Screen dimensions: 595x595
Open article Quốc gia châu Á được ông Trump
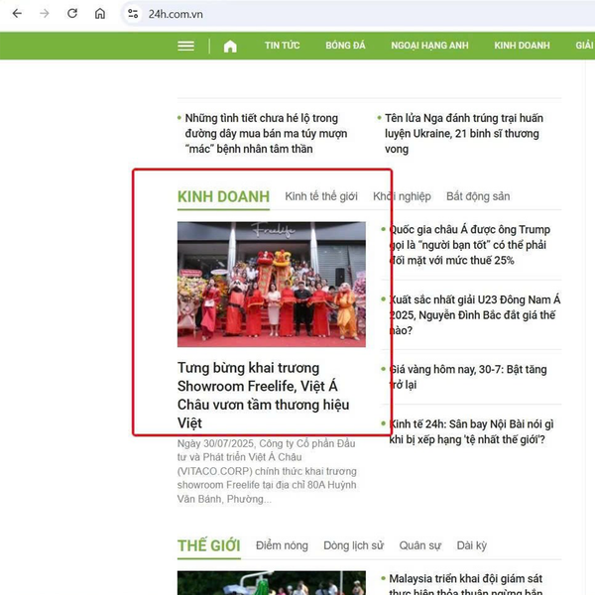pos(470,245)
